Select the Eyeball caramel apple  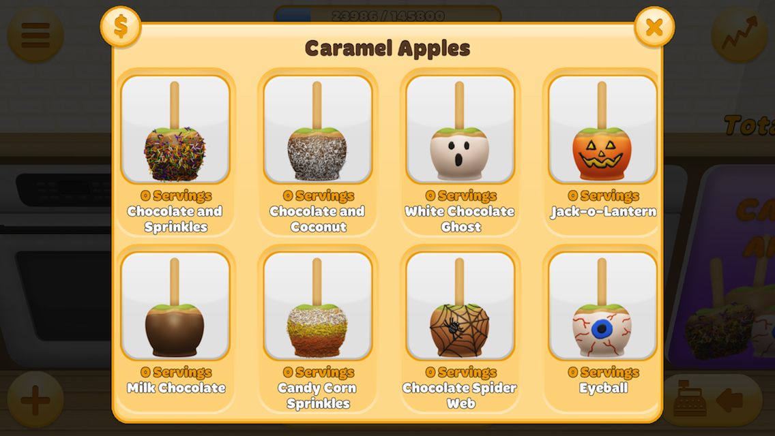602,306
